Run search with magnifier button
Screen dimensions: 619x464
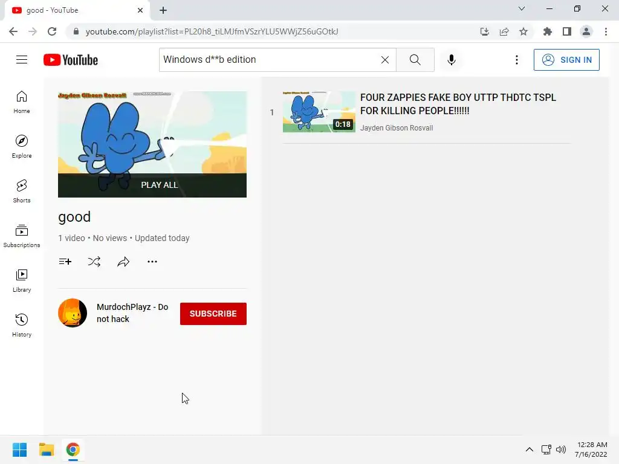(415, 60)
